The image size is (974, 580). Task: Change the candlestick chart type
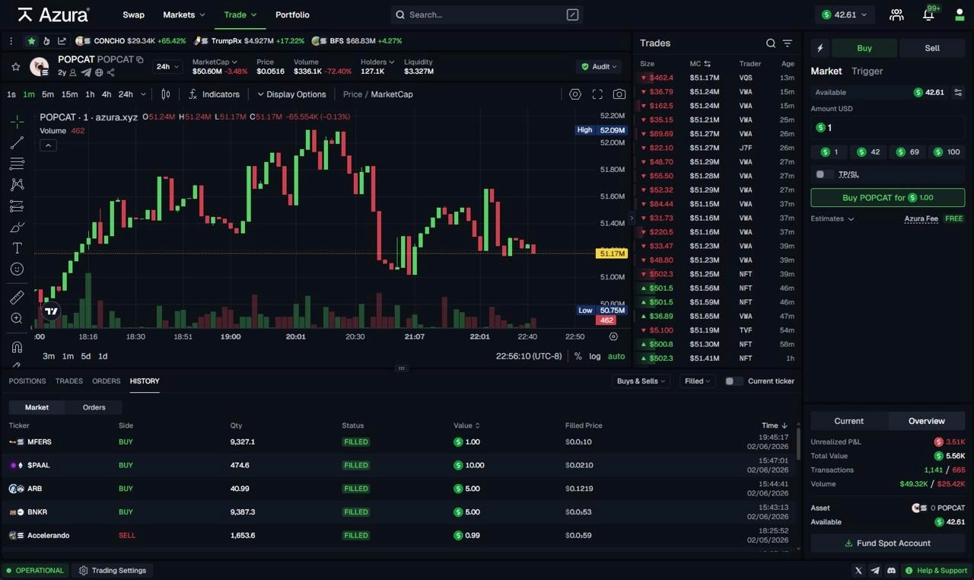[166, 94]
